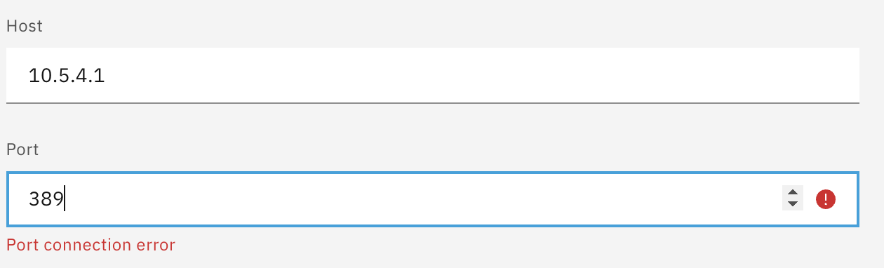Click the Host field's bottom underline
884x268 pixels.
(x=433, y=102)
